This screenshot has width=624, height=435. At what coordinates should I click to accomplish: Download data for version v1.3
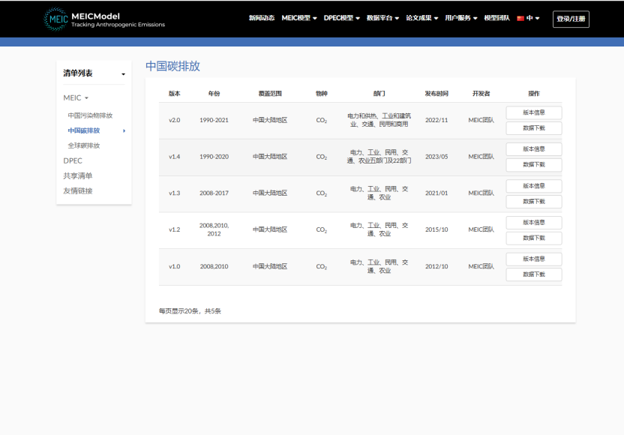pos(533,201)
